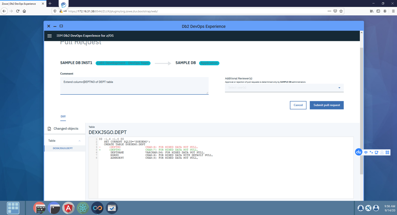The height and width of the screenshot is (215, 397).
Task: Go to browser Home page
Action: coord(24,11)
